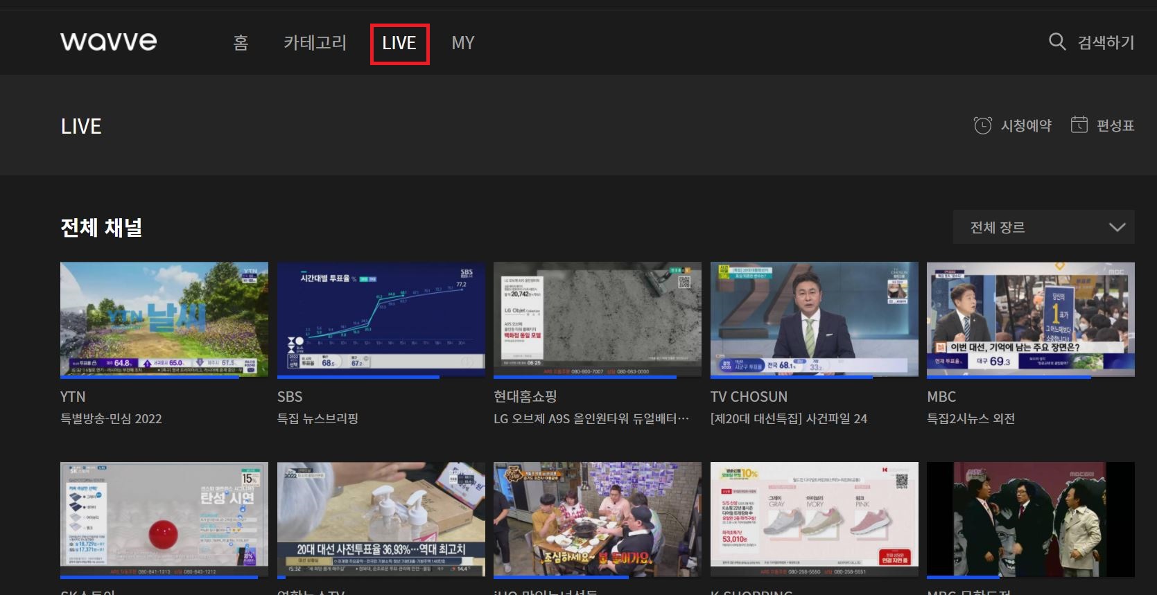Open the MBC live channel thumbnail
The image size is (1157, 595).
pos(1031,319)
